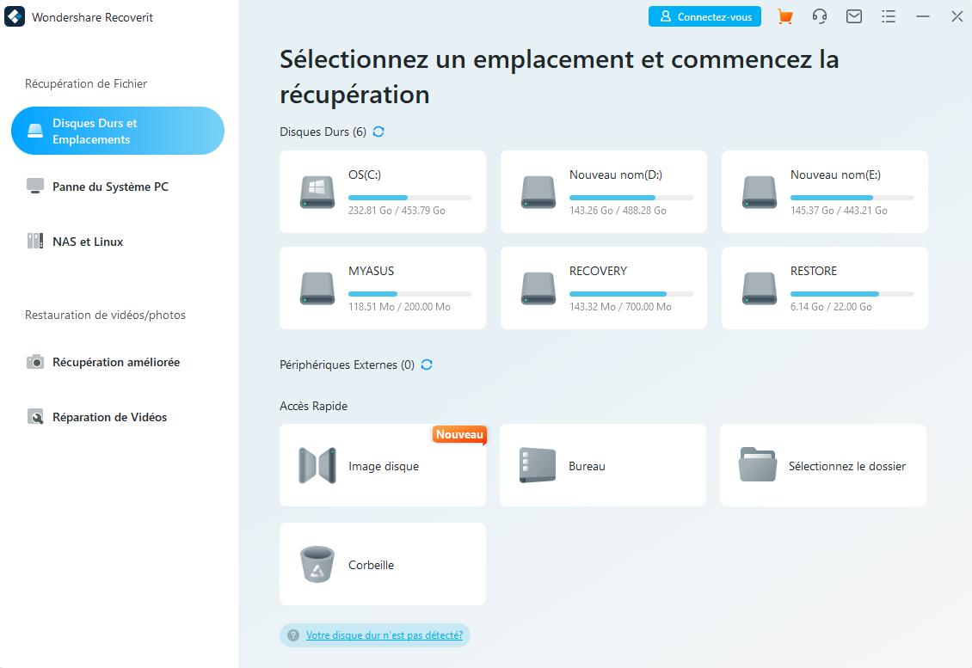Refresh the Périphériques Externes list
Screen dimensions: 972x668
click(x=426, y=365)
